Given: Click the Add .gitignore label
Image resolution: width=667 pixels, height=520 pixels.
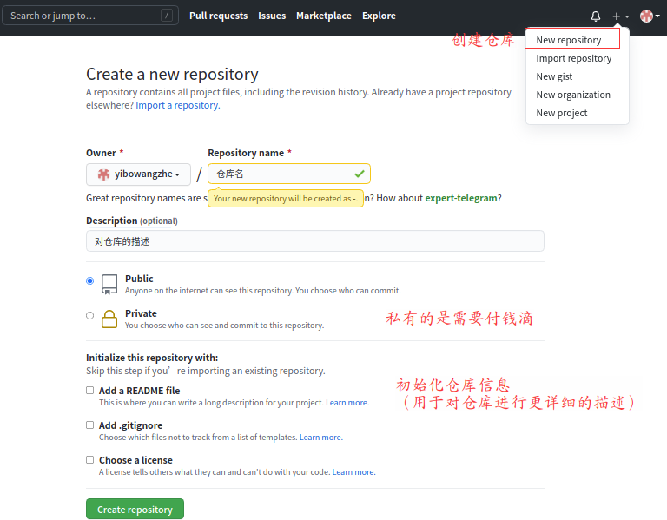Looking at the screenshot, I should click(130, 425).
